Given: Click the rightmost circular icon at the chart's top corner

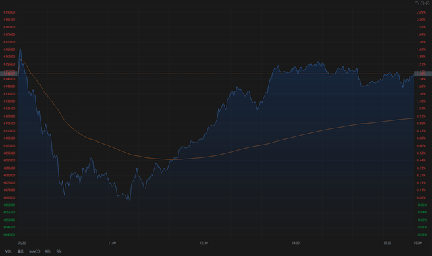Looking at the screenshot, I should [427, 3].
